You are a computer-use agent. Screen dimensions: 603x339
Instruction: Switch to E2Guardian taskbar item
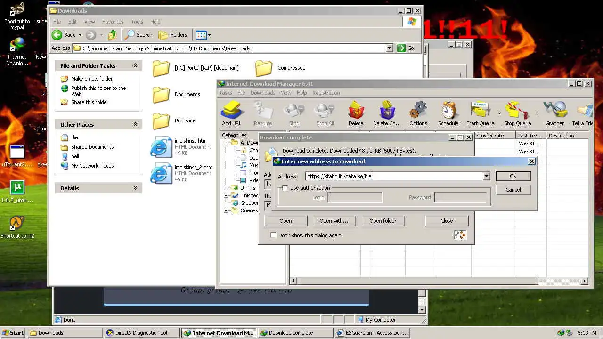coord(372,333)
